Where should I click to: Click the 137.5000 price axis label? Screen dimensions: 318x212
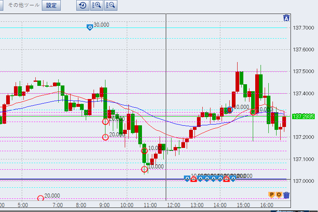[x=303, y=71]
